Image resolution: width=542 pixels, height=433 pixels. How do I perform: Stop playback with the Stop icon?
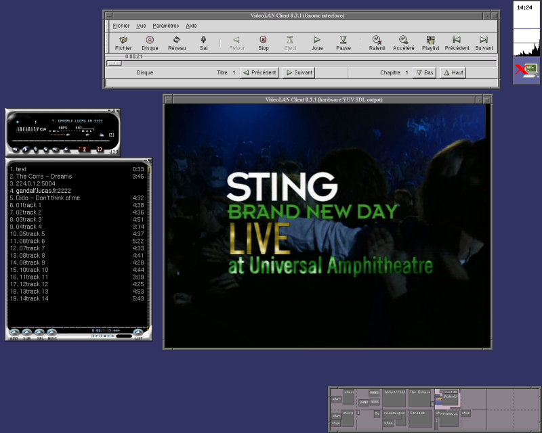[x=264, y=43]
